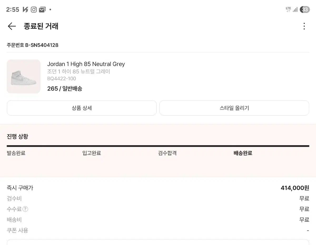Select the 발송완료 progress step
316x245 pixels.
coord(16,153)
